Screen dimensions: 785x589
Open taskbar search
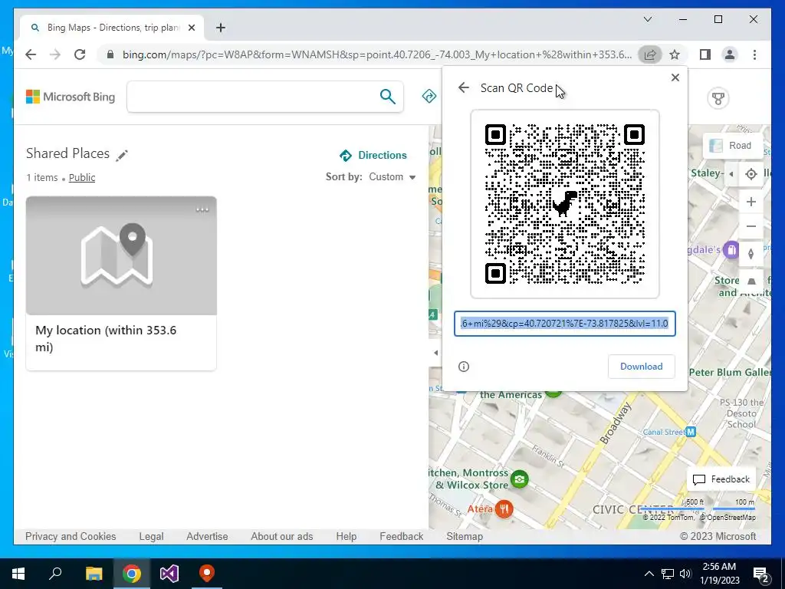[x=55, y=574]
